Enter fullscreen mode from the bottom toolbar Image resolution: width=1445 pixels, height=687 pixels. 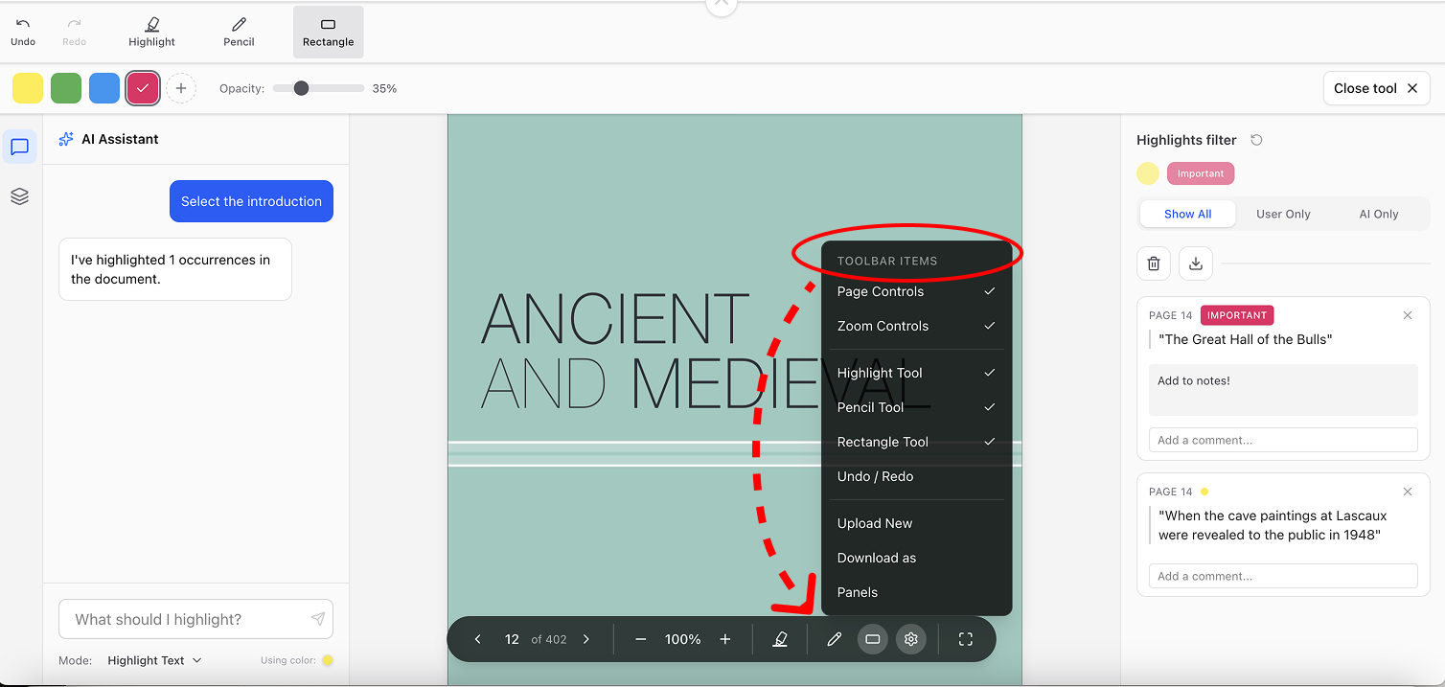tap(965, 639)
